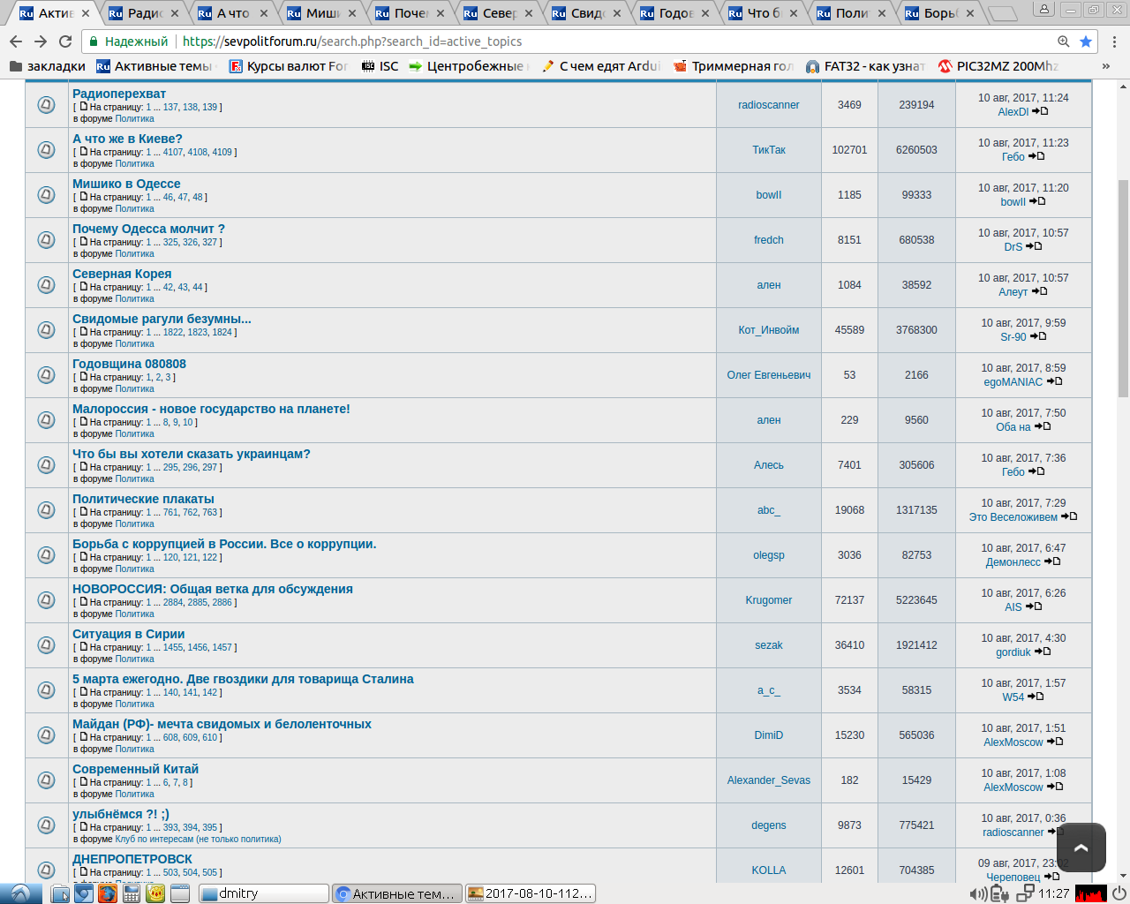
Task: Switch to the Годовщина browser tab
Action: click(x=673, y=13)
